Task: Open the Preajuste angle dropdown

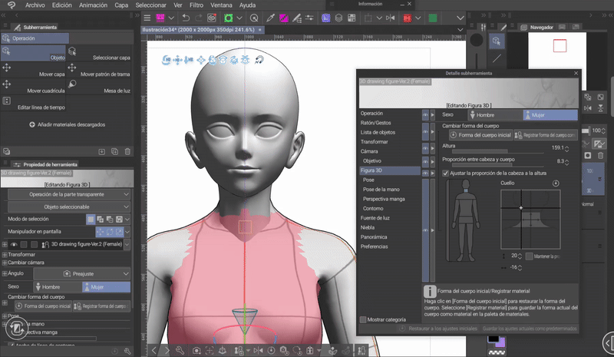Action: (81, 273)
